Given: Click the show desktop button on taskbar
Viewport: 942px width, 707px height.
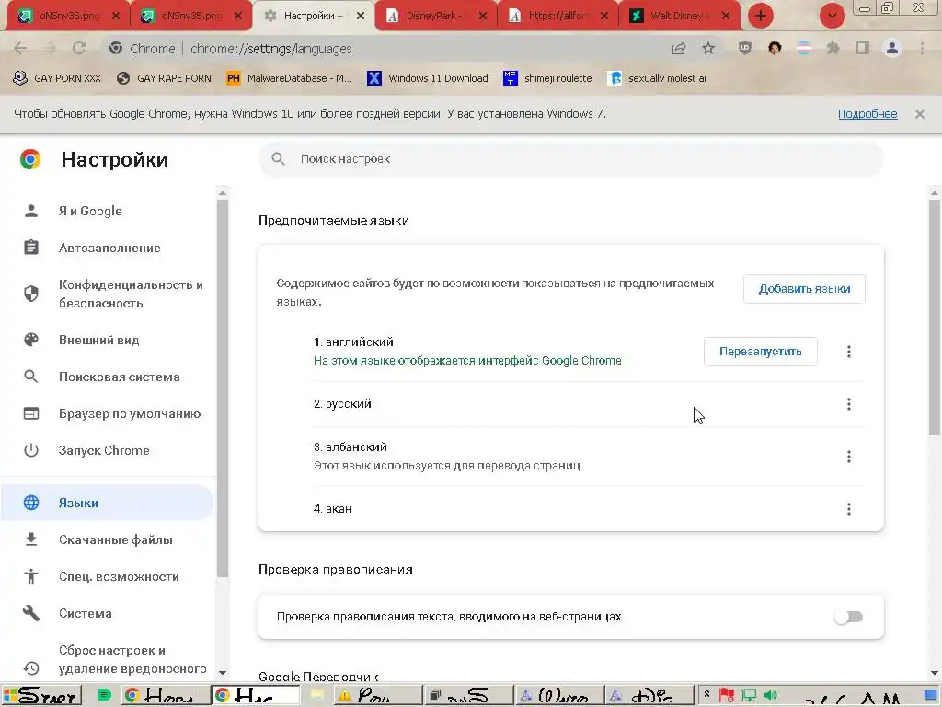Looking at the screenshot, I should [x=931, y=696].
